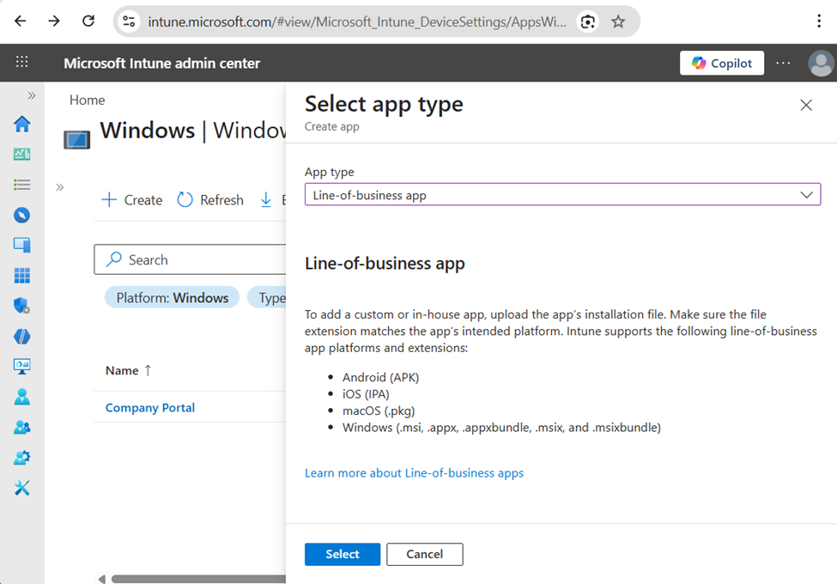This screenshot has width=837, height=584.
Task: Open the Home breadcrumb link
Action: [x=87, y=100]
